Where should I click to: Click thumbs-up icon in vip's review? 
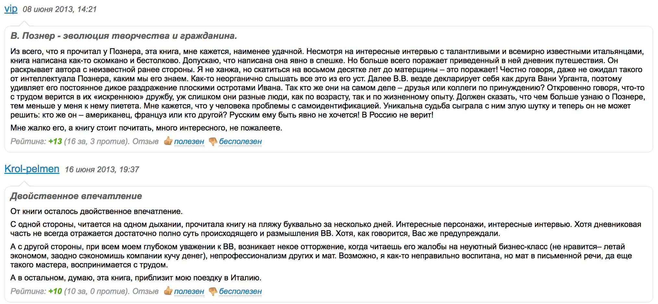point(168,141)
